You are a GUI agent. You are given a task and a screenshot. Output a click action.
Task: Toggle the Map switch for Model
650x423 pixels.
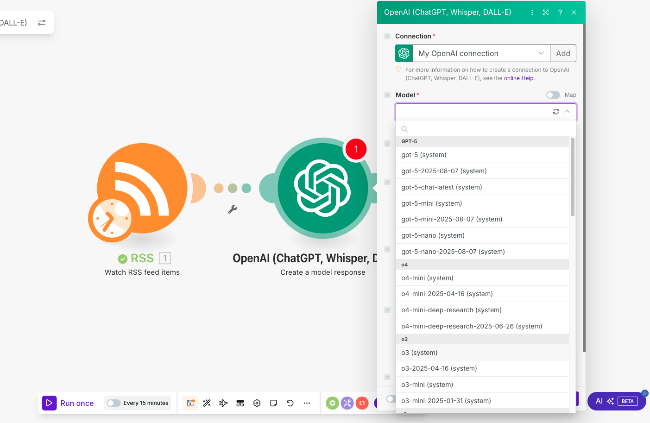click(x=553, y=95)
